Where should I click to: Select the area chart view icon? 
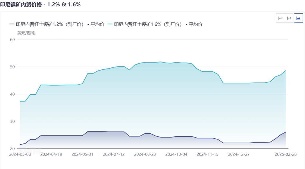[x=298, y=18]
